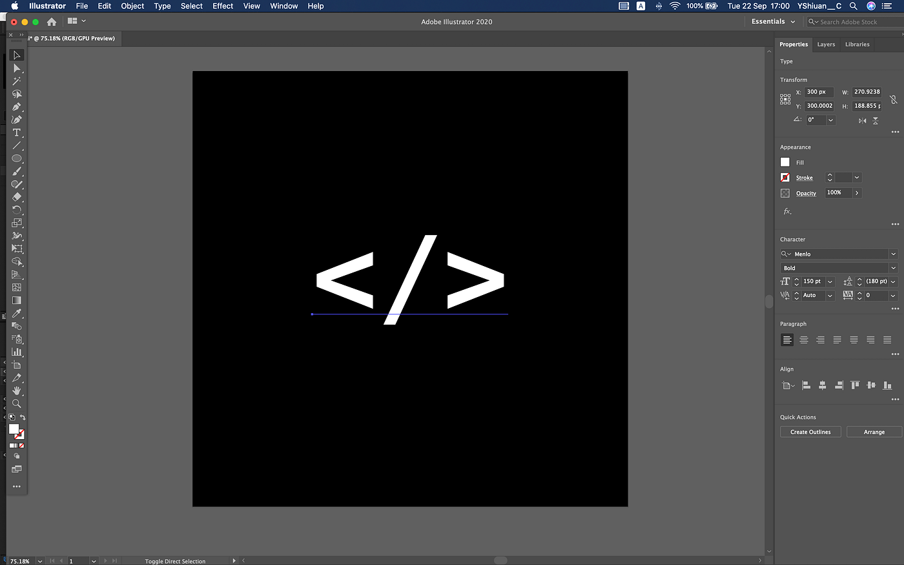Image resolution: width=904 pixels, height=565 pixels.
Task: Set paragraph to Justify last line left
Action: click(837, 340)
